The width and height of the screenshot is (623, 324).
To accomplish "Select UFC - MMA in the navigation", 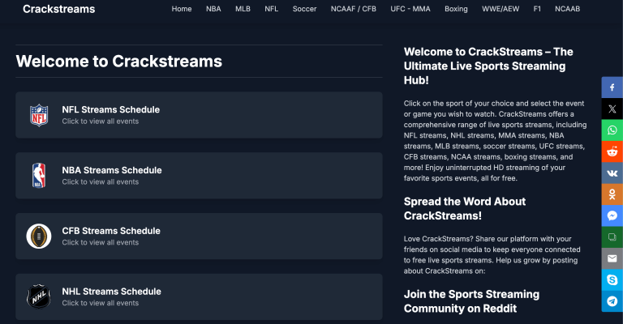I will click(411, 10).
